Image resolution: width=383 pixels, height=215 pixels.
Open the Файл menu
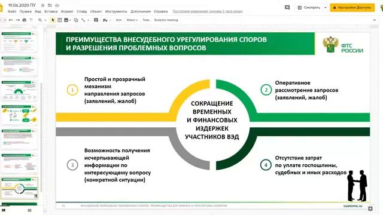click(x=12, y=11)
